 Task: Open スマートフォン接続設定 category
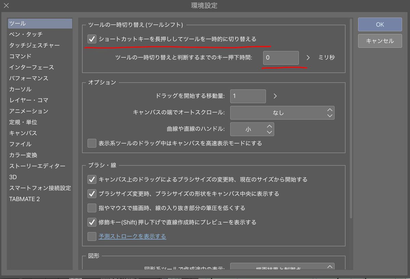(x=40, y=188)
